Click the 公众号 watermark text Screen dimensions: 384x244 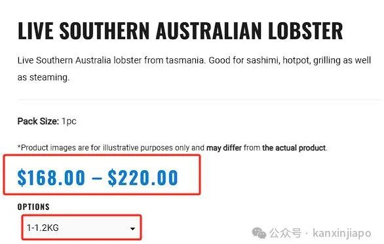285,233
